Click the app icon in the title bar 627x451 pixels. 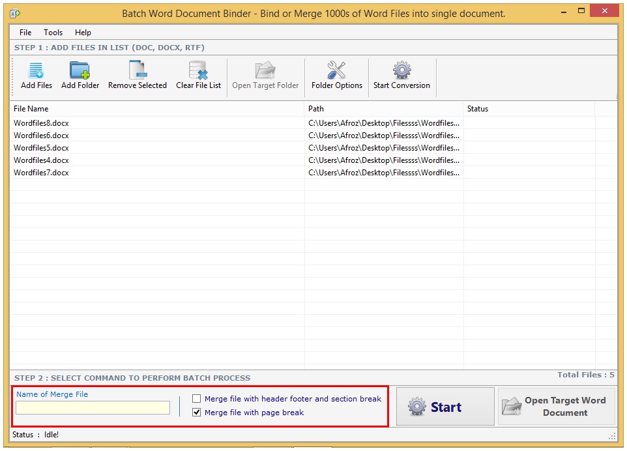(x=15, y=13)
